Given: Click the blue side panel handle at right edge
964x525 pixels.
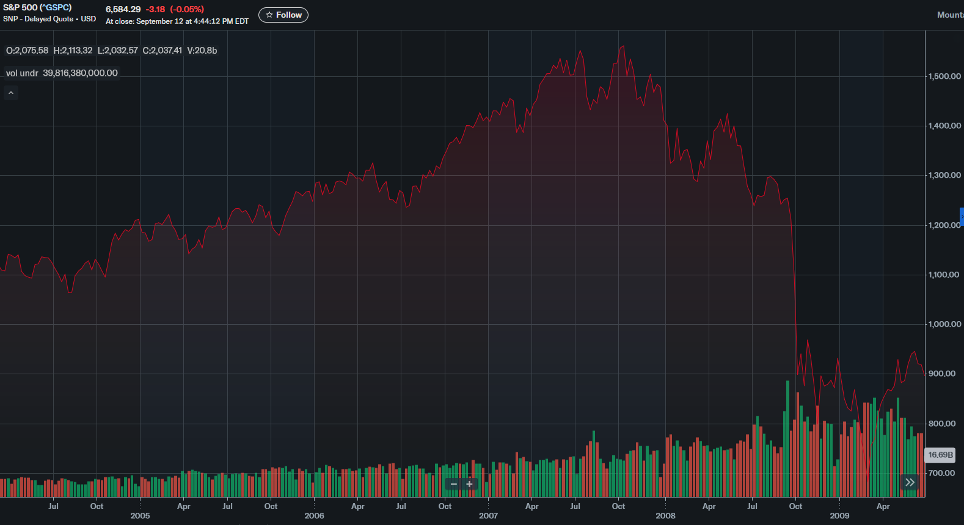Looking at the screenshot, I should coord(962,217).
